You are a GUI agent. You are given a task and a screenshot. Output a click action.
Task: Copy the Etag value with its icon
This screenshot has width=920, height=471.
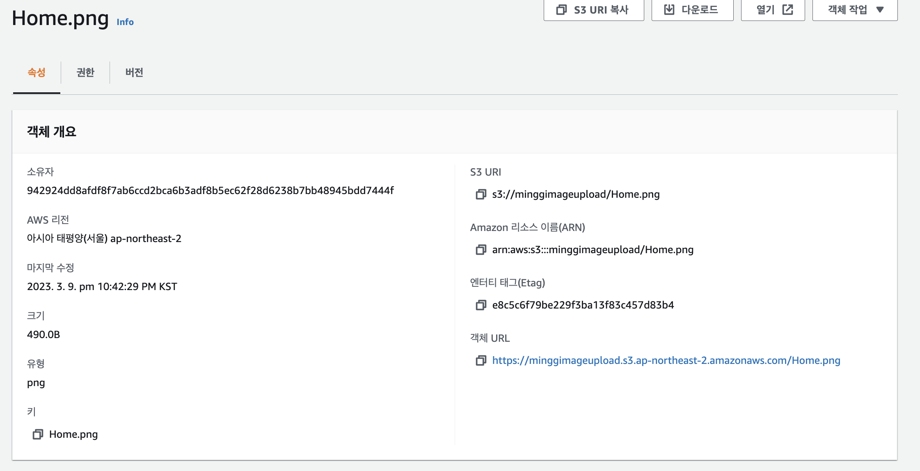481,305
